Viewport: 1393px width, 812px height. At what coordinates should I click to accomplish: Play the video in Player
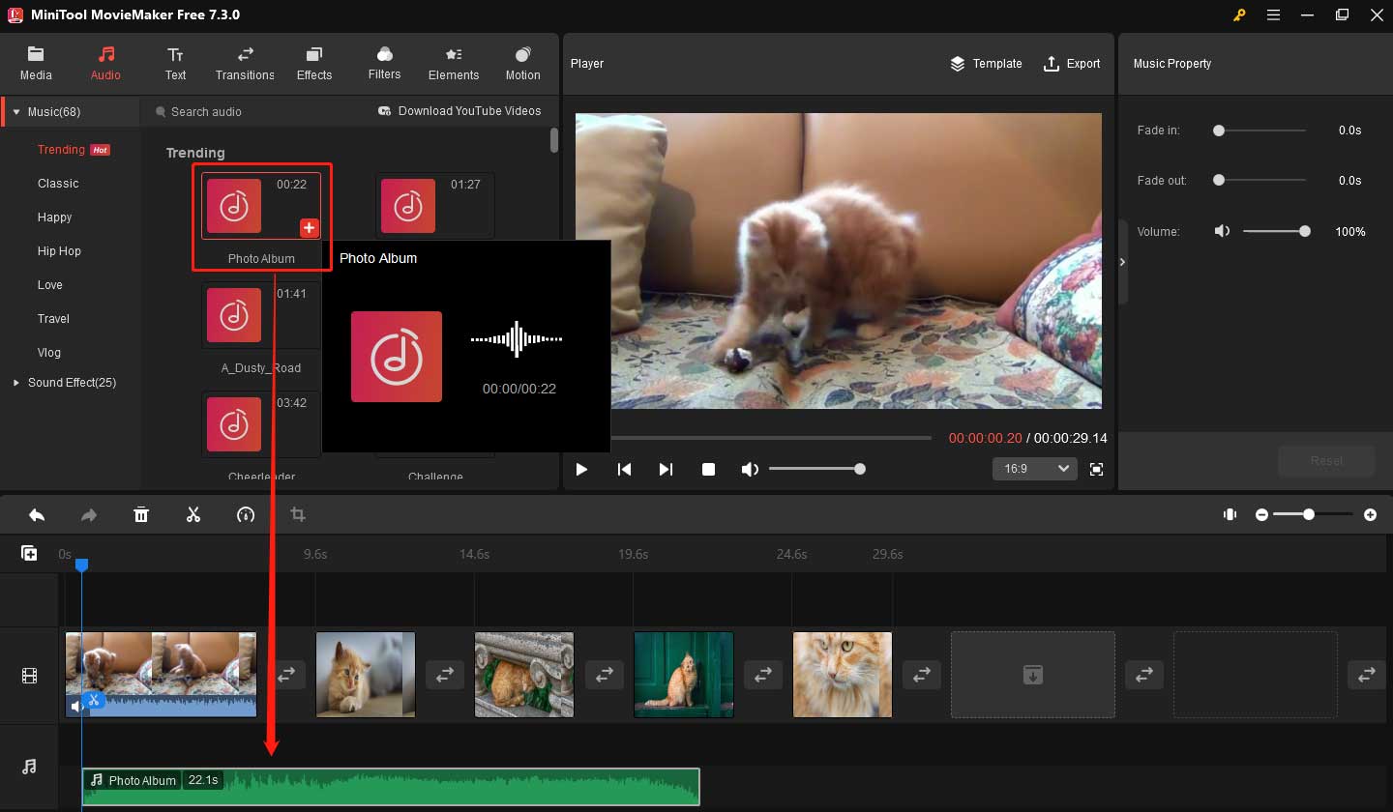click(581, 470)
